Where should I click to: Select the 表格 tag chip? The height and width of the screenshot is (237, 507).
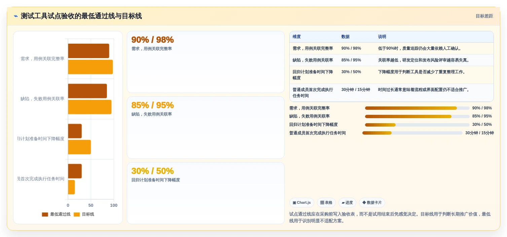pos(326,202)
